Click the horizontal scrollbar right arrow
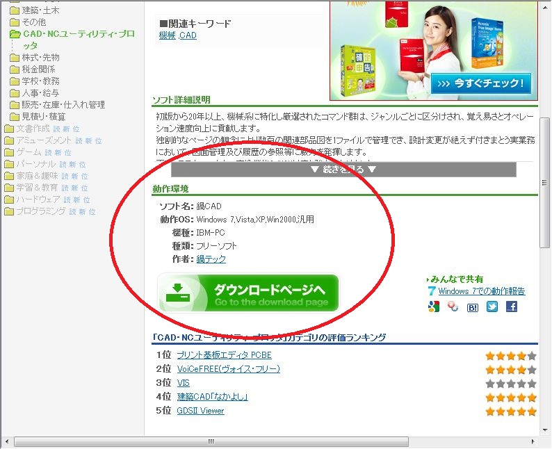 click(533, 441)
